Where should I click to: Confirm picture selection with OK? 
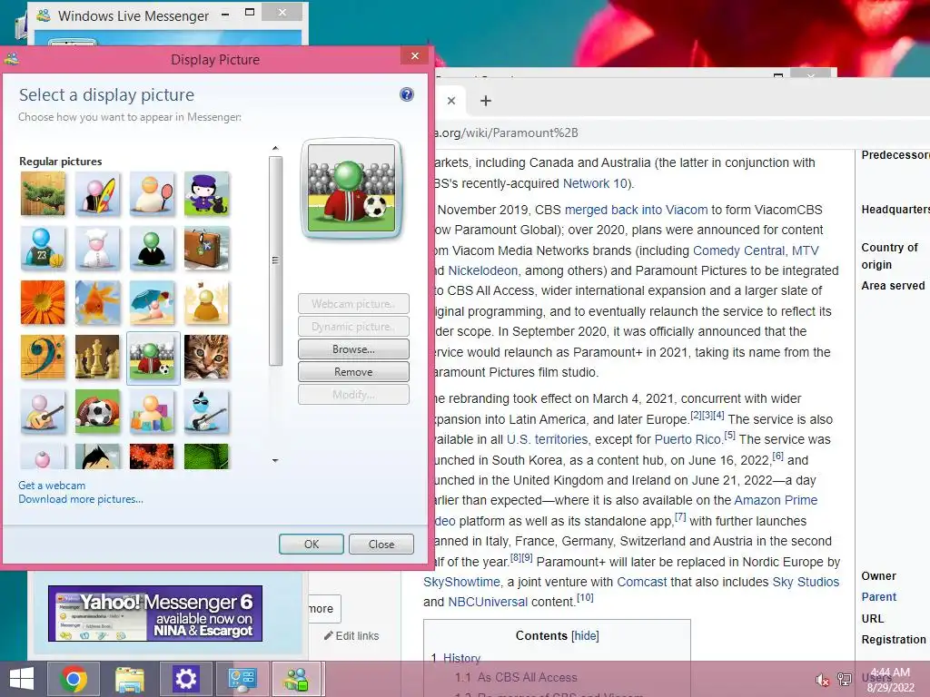pyautogui.click(x=312, y=545)
